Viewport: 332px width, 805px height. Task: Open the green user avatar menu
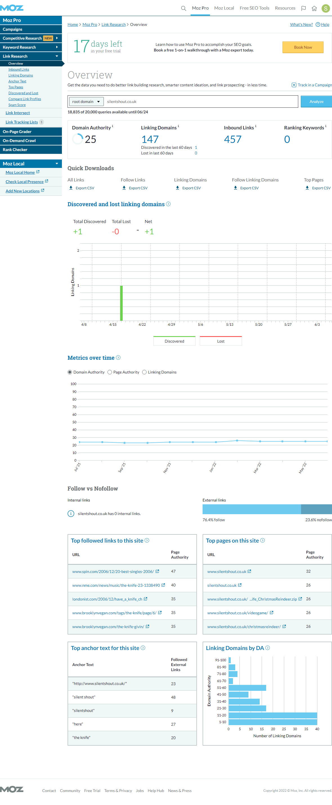tap(326, 8)
